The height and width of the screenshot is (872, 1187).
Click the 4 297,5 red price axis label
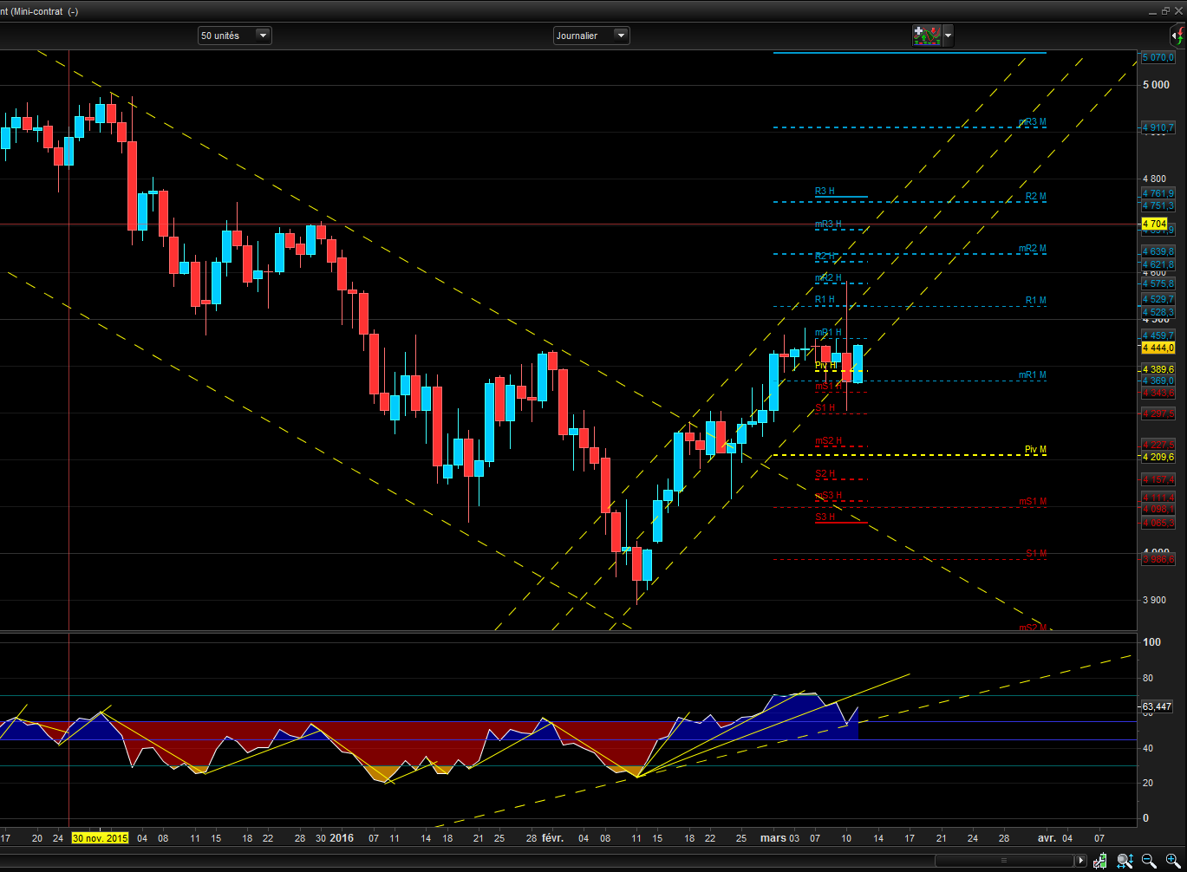(x=1158, y=413)
